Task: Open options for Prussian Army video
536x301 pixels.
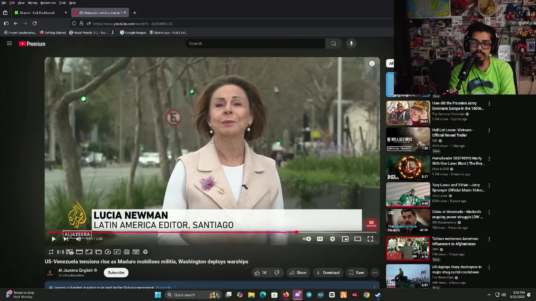Action: (x=489, y=104)
